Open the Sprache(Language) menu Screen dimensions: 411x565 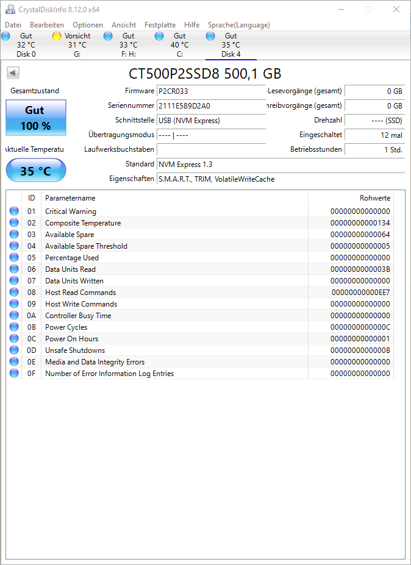[x=238, y=25]
